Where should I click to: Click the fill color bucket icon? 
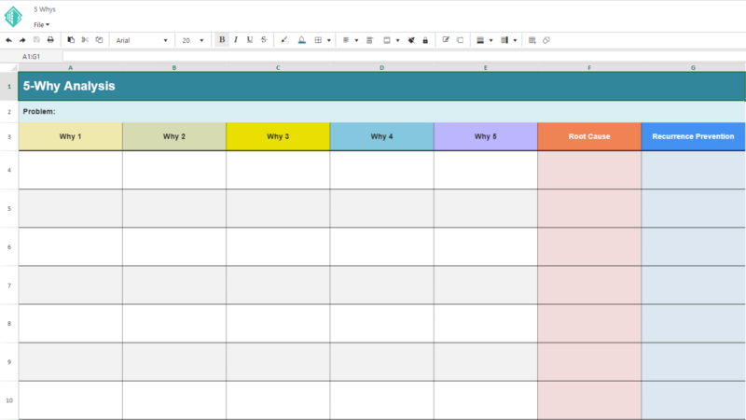284,40
